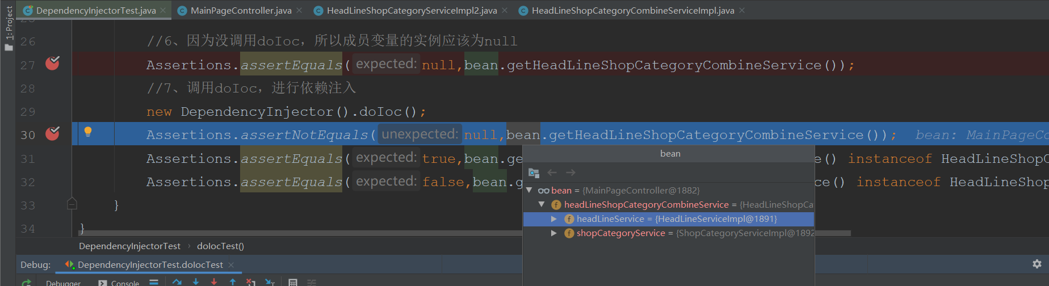
Task: Run to cursor
Action: click(270, 282)
